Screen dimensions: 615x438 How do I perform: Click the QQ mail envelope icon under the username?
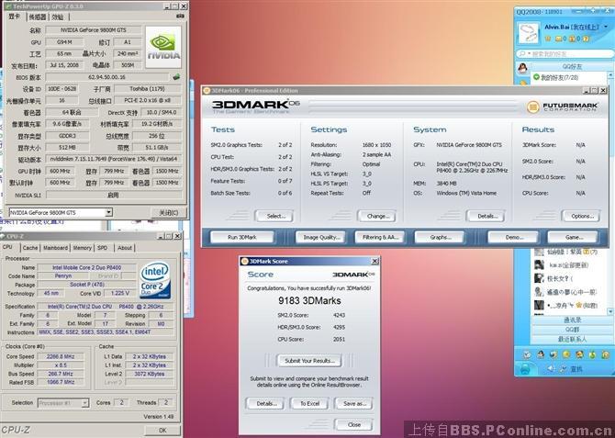(558, 39)
